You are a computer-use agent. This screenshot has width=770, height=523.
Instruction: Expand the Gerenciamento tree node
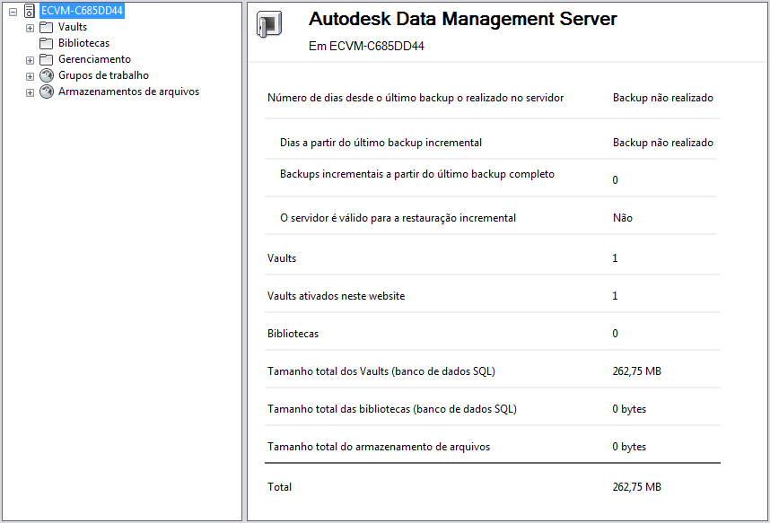tap(30, 60)
